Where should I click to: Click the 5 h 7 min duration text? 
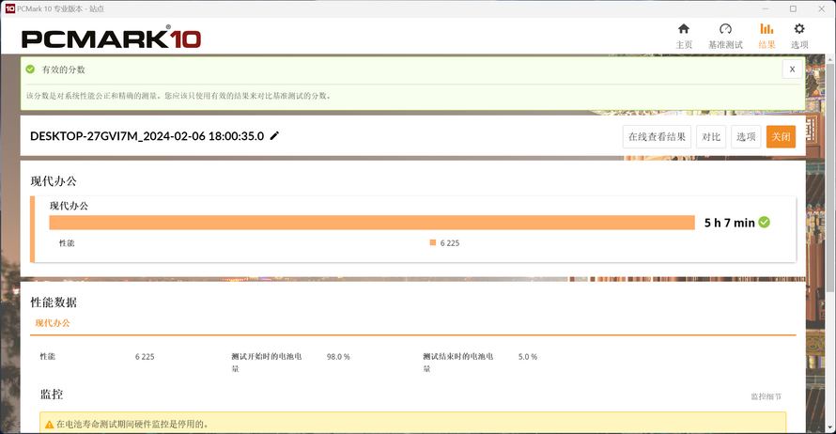point(729,223)
